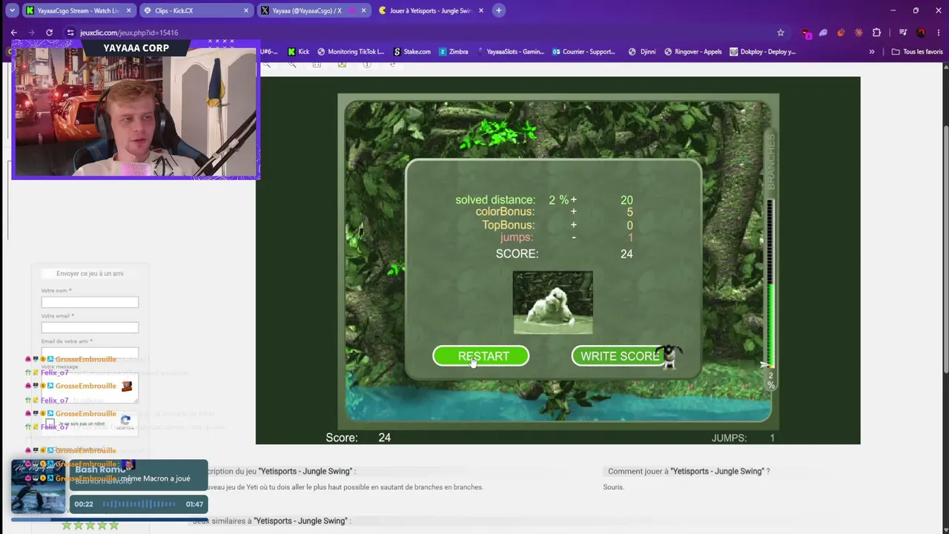Viewport: 949px width, 534px height.
Task: Open the Stake.com bookmark
Action: coord(411,52)
